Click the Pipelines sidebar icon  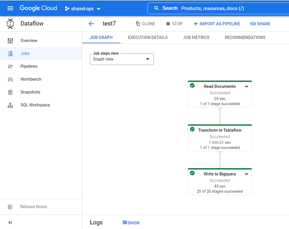coord(10,66)
